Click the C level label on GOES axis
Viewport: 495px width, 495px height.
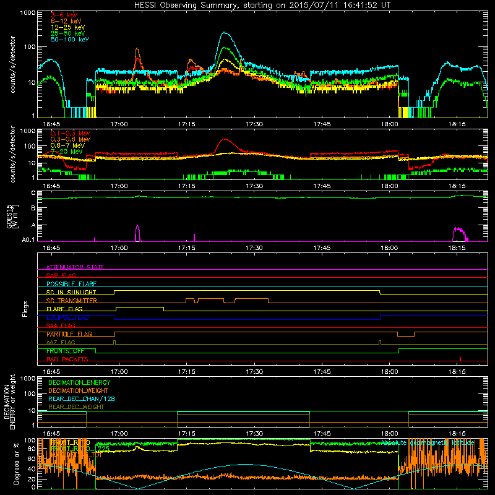(x=33, y=193)
